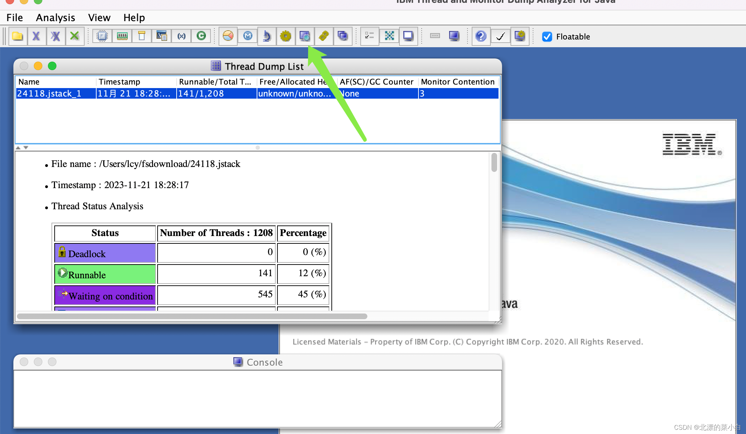Screen dimensions: 746x434
Task: Click the dark blue monitor toolbar icon
Action: click(x=454, y=36)
